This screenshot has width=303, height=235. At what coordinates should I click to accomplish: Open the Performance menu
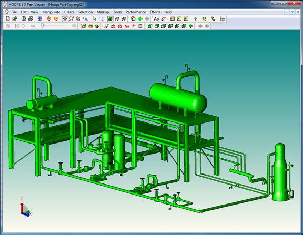point(136,12)
